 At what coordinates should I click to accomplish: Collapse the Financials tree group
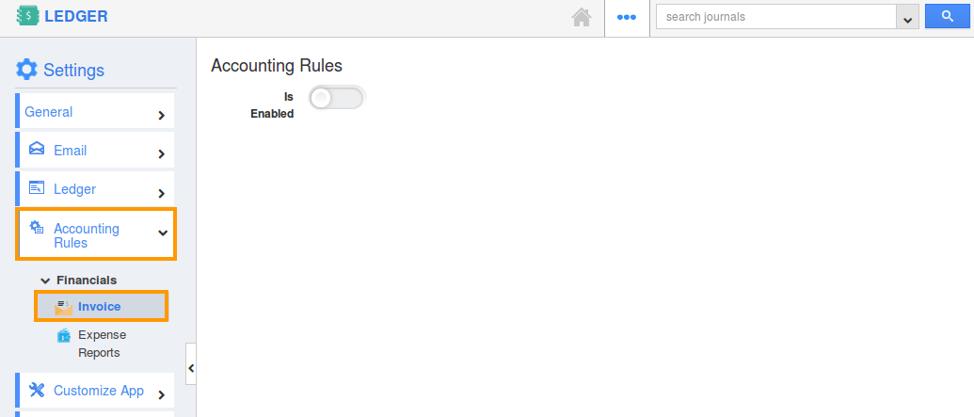click(x=45, y=281)
